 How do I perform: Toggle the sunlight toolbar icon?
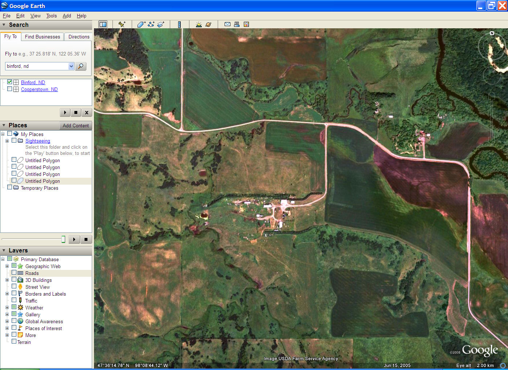pyautogui.click(x=199, y=24)
